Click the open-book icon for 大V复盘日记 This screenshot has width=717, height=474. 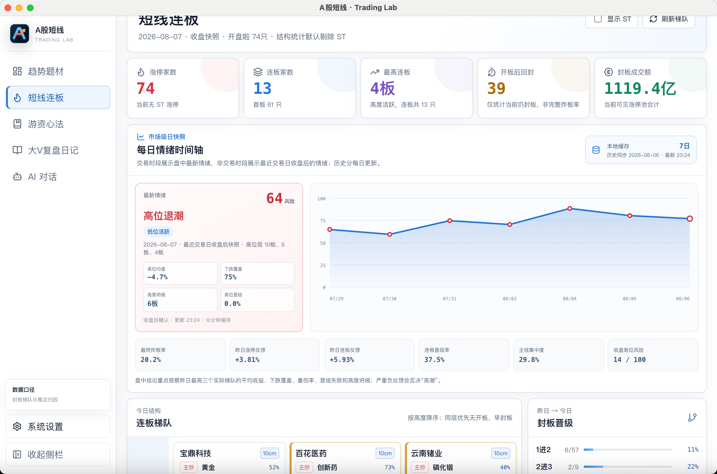[17, 150]
